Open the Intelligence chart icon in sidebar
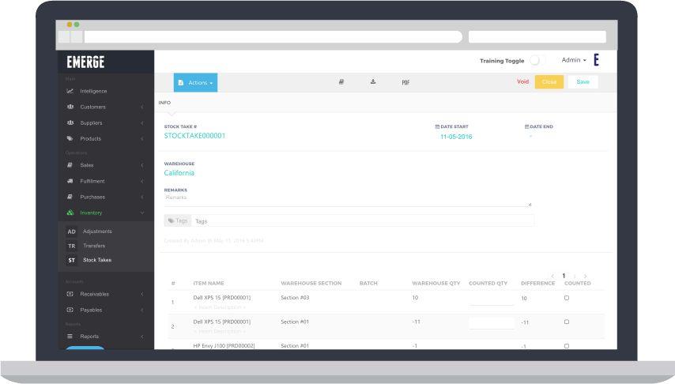 tap(70, 92)
